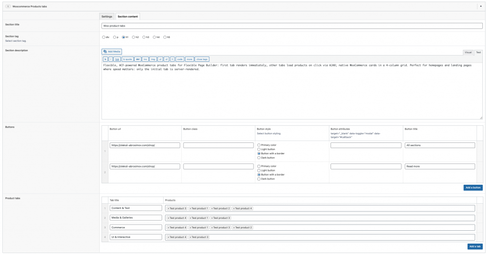Image resolution: width=487 pixels, height=254 pixels.
Task: Click the Add a button button
Action: [x=473, y=188]
